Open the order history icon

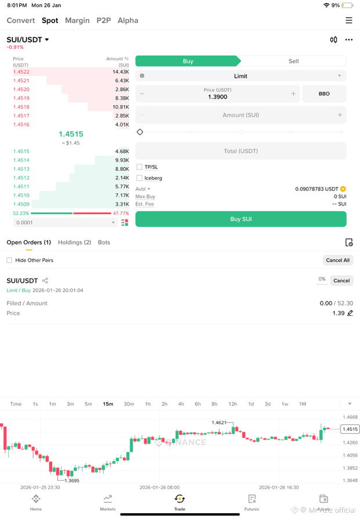click(x=349, y=242)
